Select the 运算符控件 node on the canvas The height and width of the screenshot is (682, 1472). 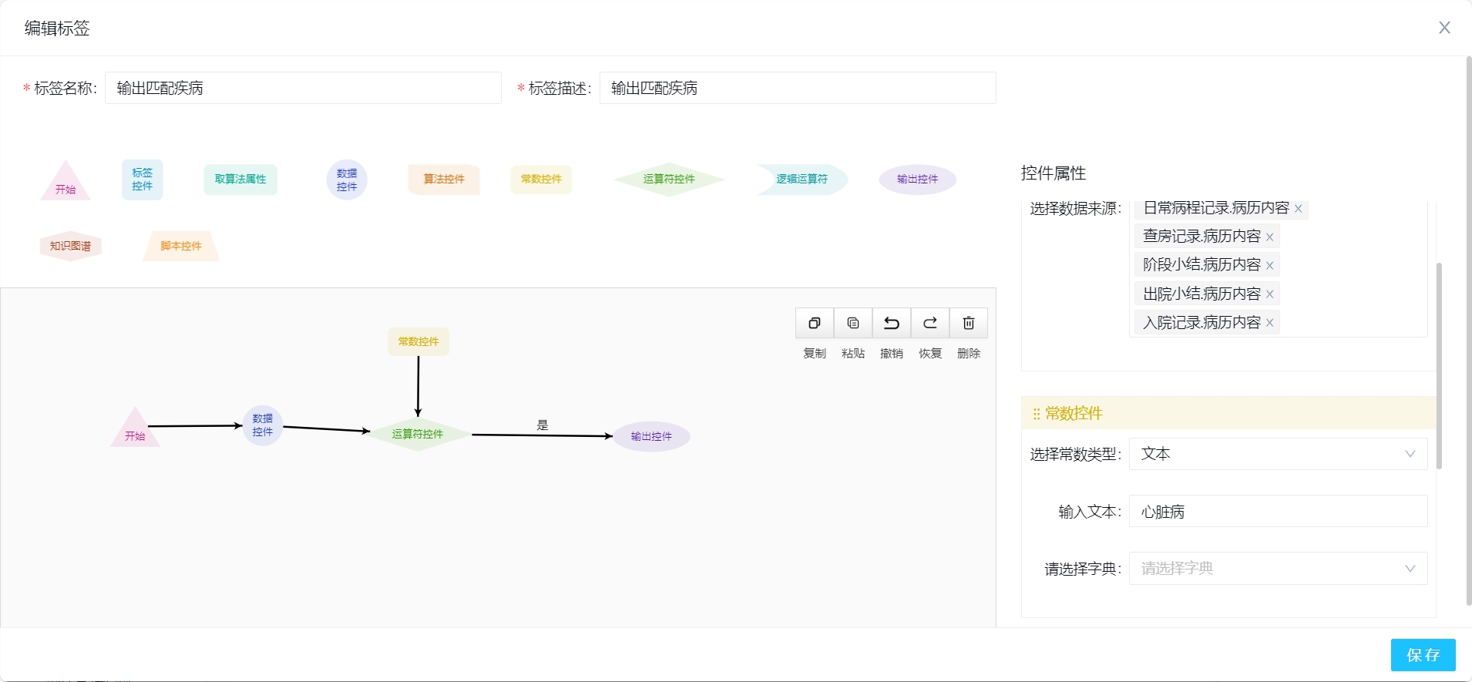418,435
